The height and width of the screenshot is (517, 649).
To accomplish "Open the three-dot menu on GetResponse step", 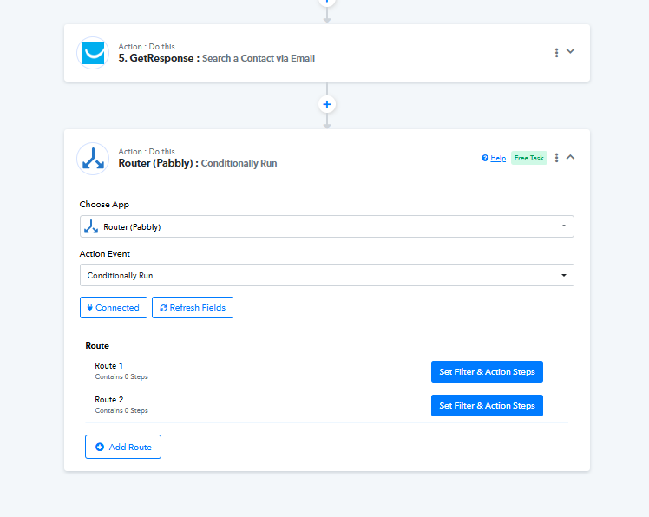I will click(556, 52).
